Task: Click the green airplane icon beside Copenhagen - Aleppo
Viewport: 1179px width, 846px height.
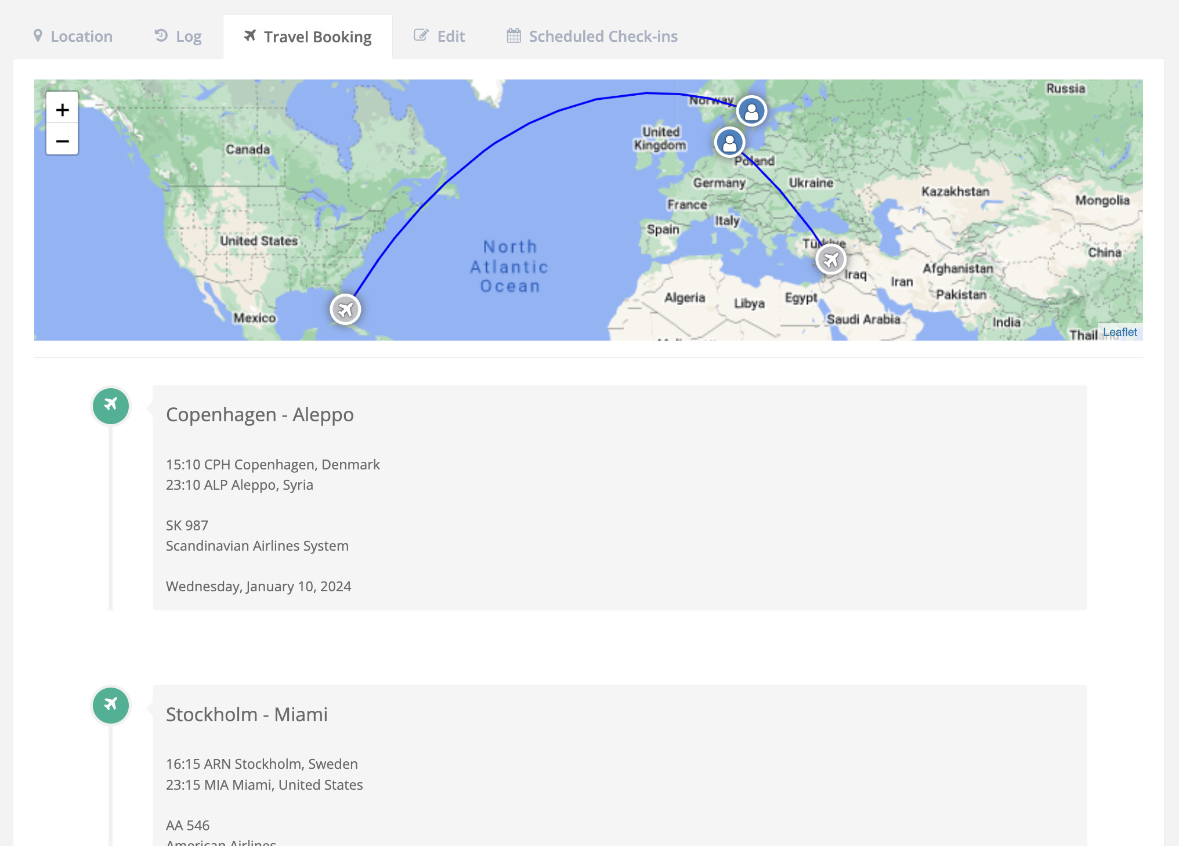Action: [x=110, y=406]
